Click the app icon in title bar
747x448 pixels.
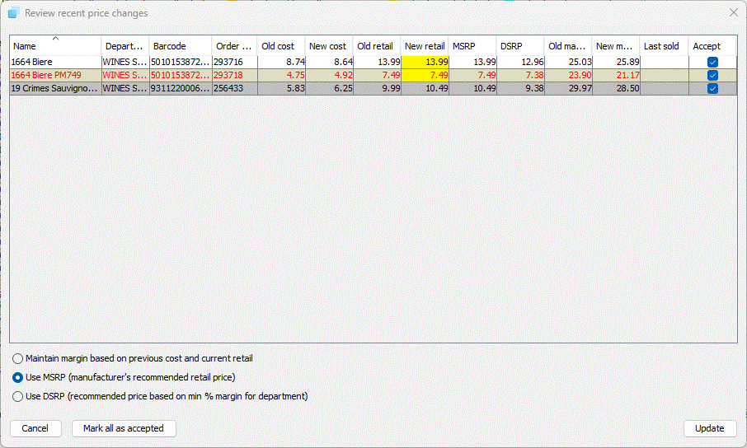click(x=13, y=13)
